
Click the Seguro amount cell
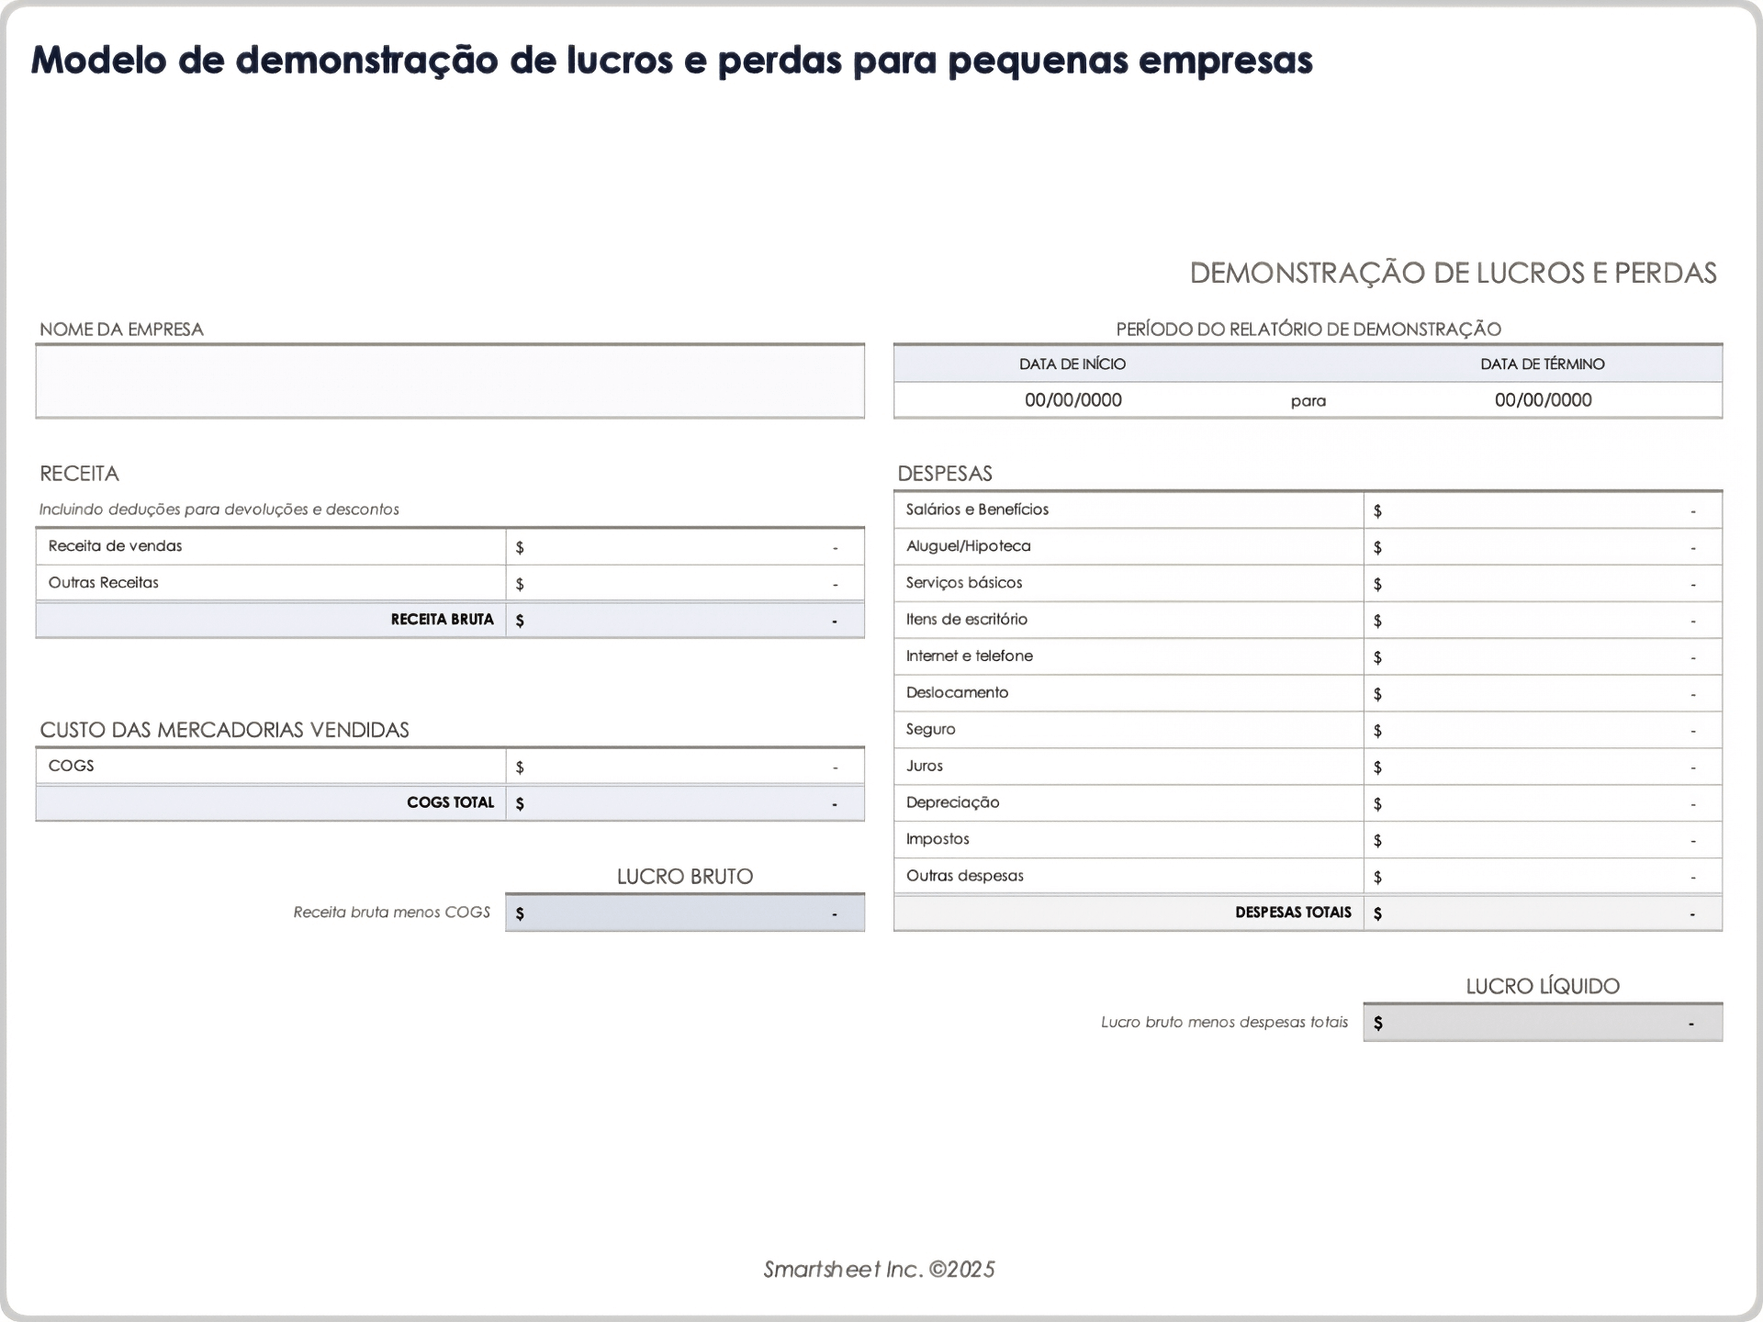1543,729
